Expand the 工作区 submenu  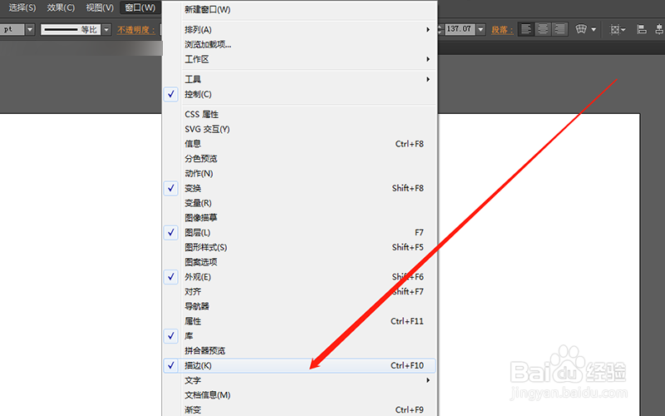[299, 59]
